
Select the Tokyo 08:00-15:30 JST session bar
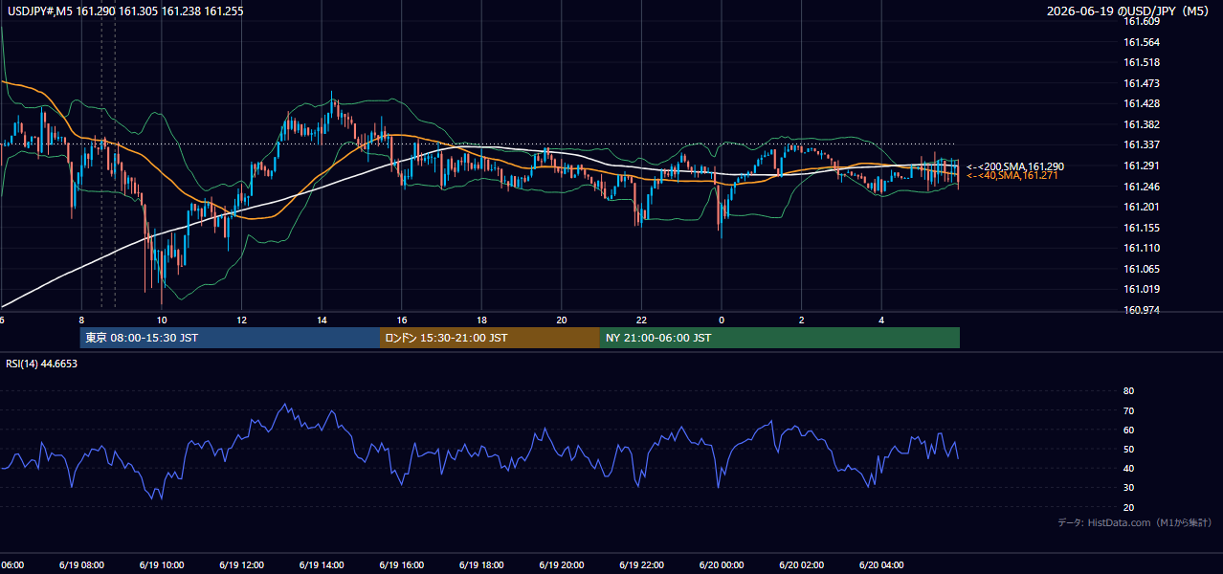click(x=230, y=338)
